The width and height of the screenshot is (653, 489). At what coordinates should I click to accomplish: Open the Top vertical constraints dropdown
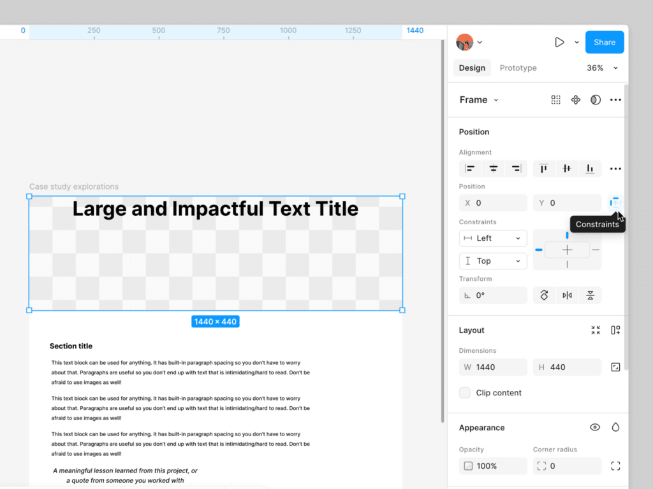coord(492,260)
